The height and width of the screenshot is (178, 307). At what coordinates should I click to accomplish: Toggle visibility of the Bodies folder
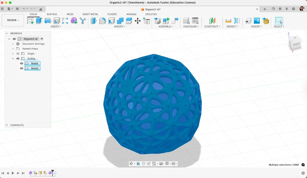point(18,58)
